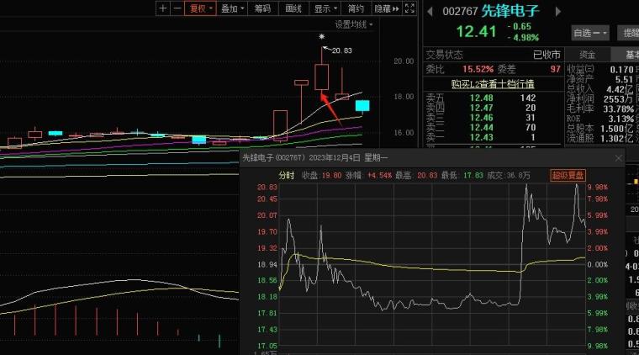Open the 复权 dropdown

click(201, 8)
